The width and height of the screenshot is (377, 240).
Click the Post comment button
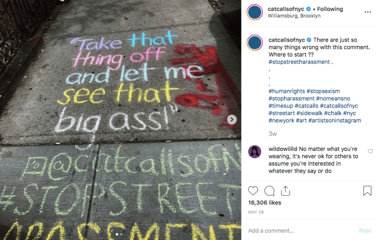click(365, 230)
